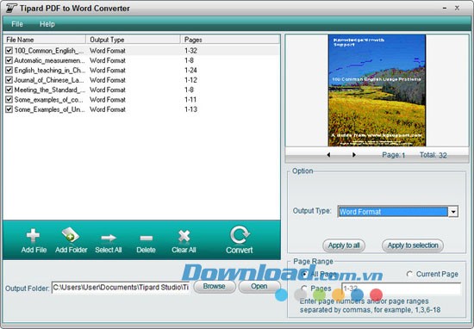The image size is (474, 329).
Task: Click the Apply to selection button
Action: pyautogui.click(x=413, y=245)
